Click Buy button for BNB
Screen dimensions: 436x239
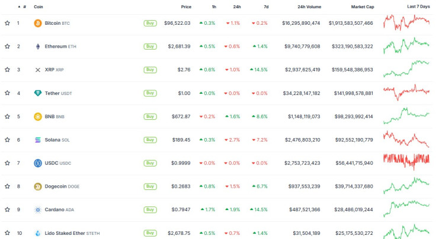[x=150, y=117]
